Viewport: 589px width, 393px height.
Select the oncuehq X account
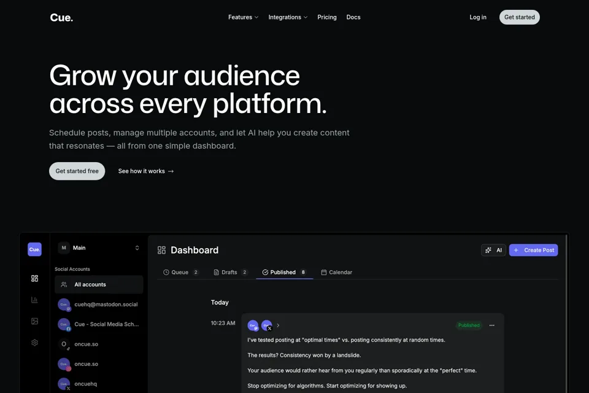[x=99, y=384]
